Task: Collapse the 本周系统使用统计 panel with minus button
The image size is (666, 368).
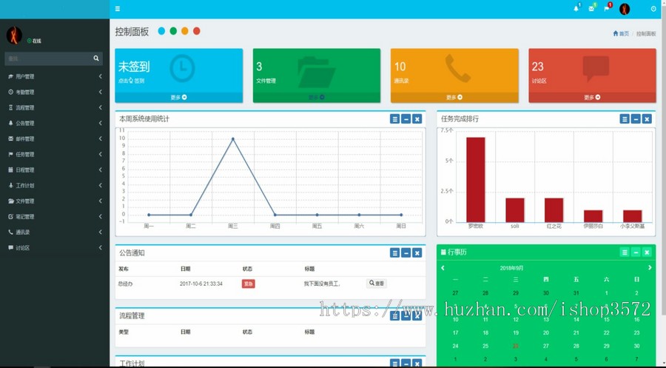Action: click(406, 119)
